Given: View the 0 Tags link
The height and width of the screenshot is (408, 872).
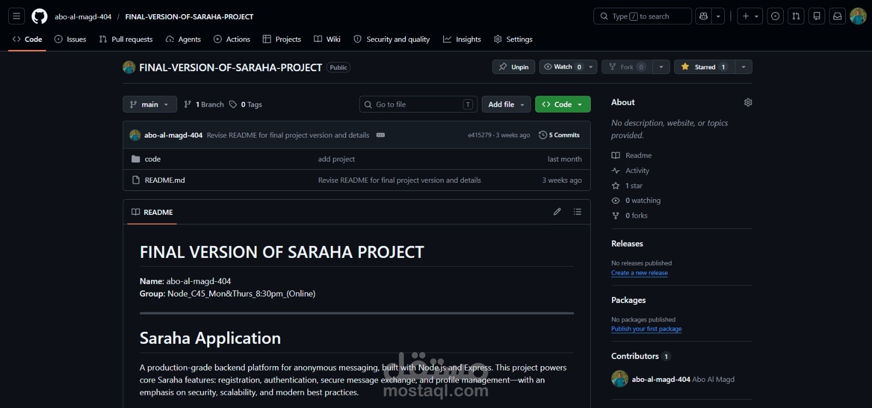Looking at the screenshot, I should [246, 104].
